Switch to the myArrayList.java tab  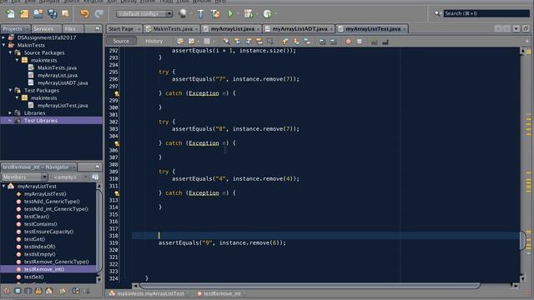point(232,29)
